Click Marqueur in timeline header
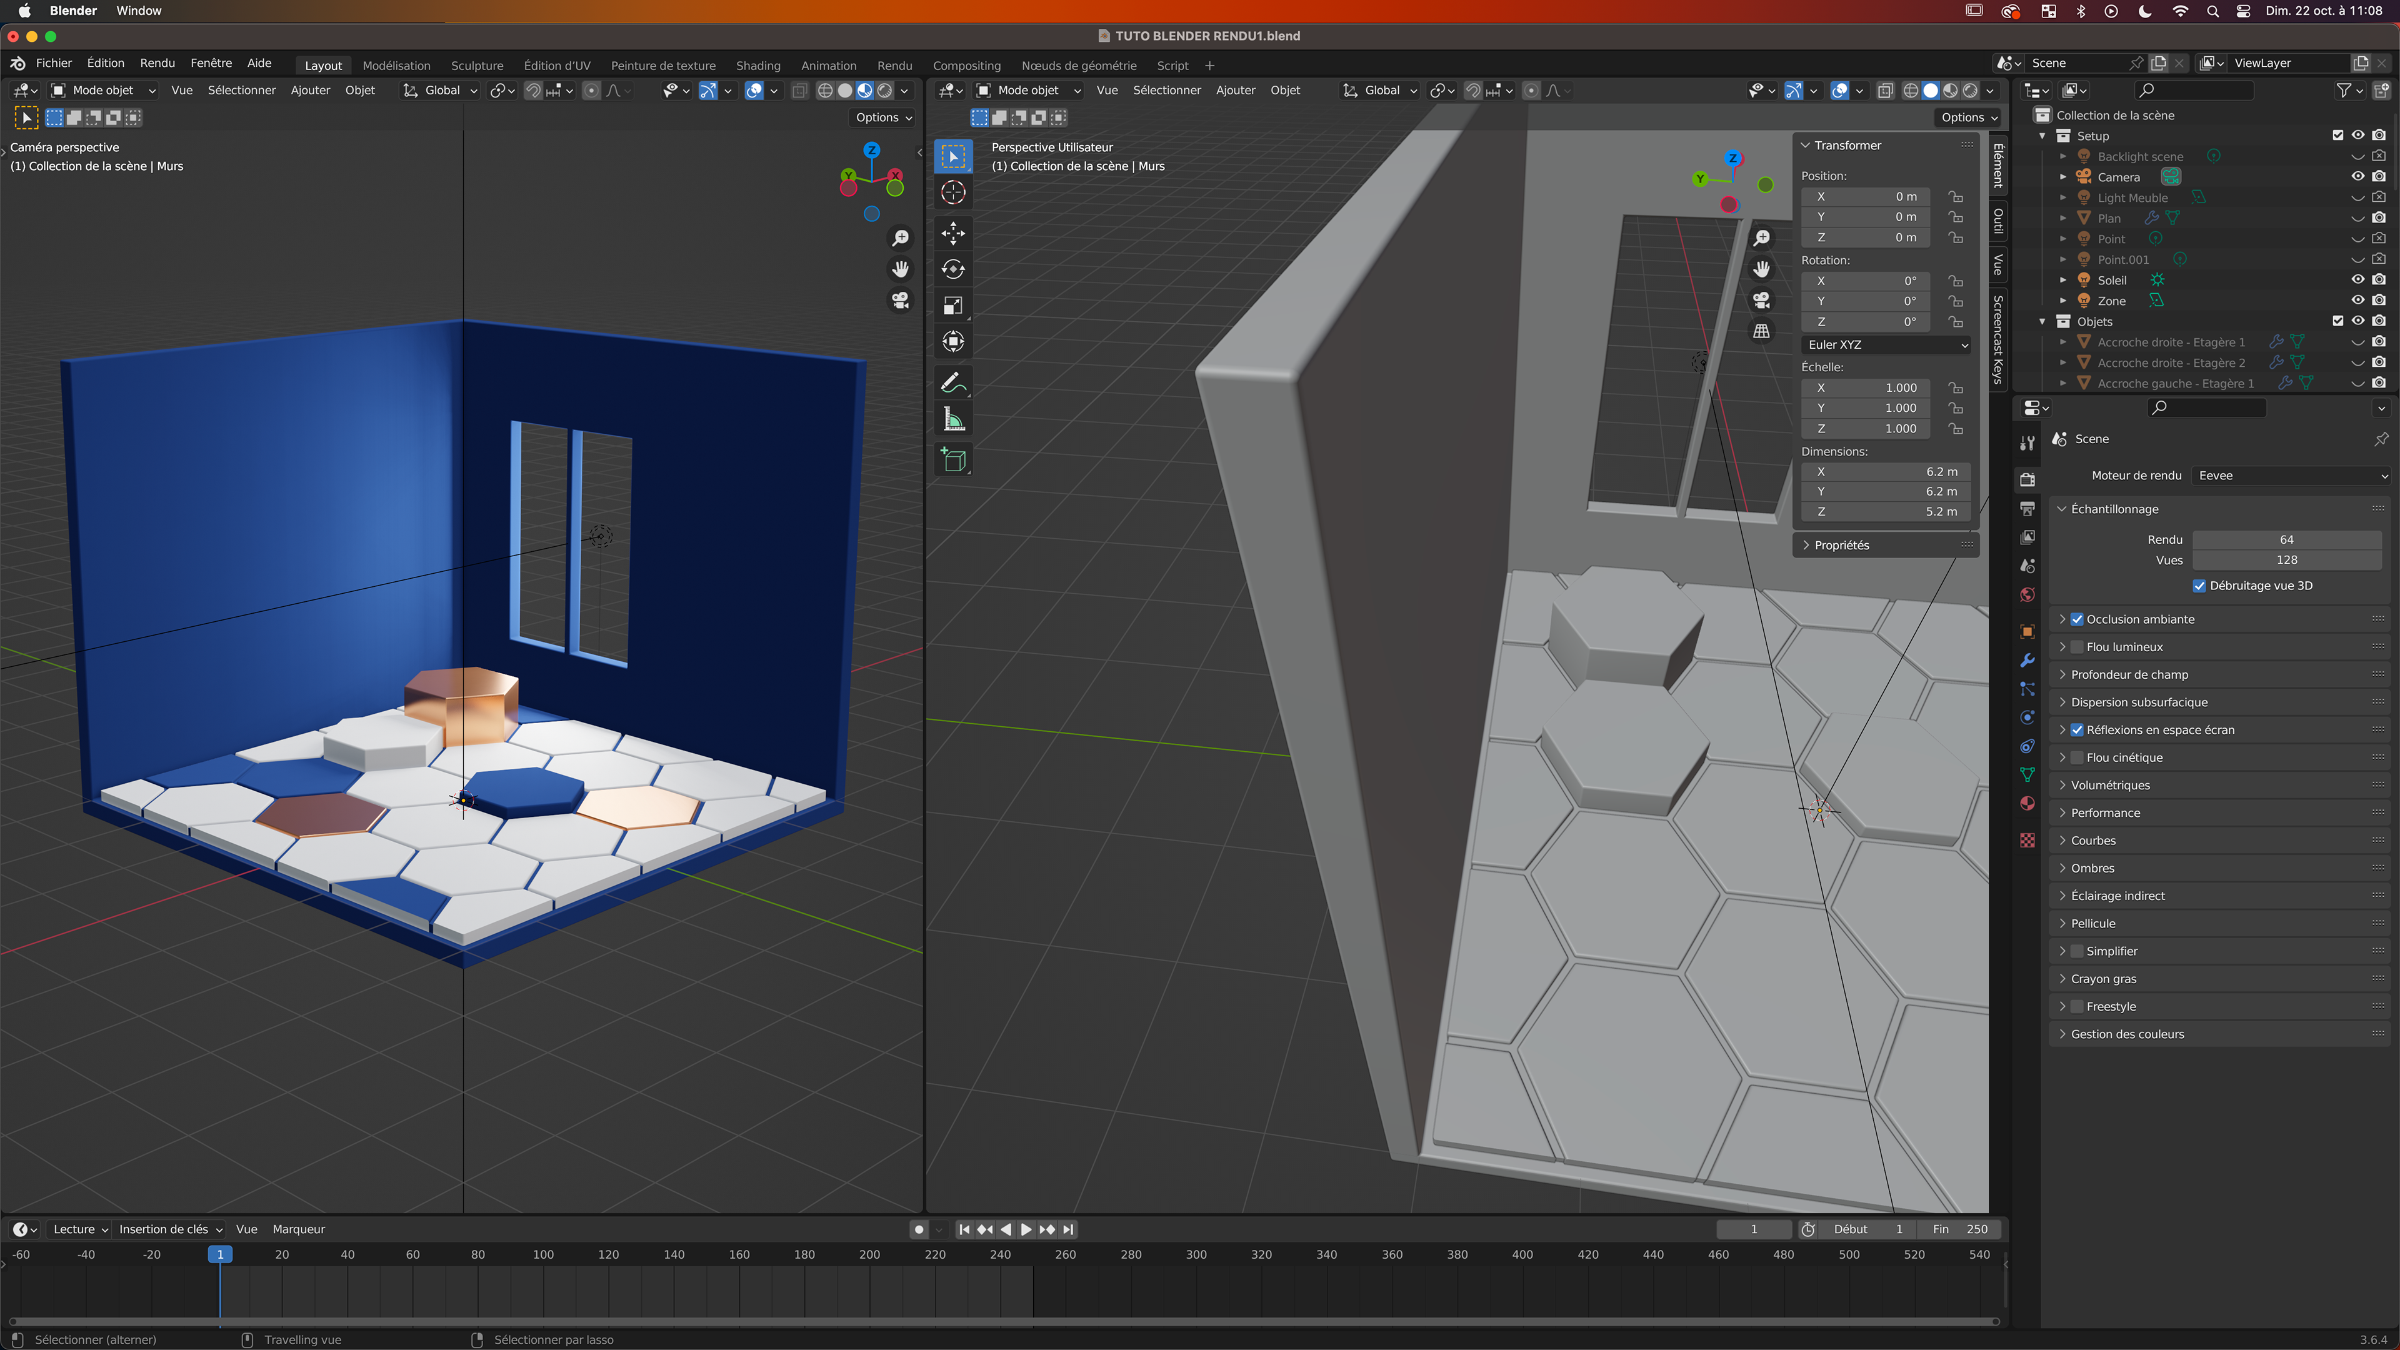2400x1350 pixels. click(298, 1231)
